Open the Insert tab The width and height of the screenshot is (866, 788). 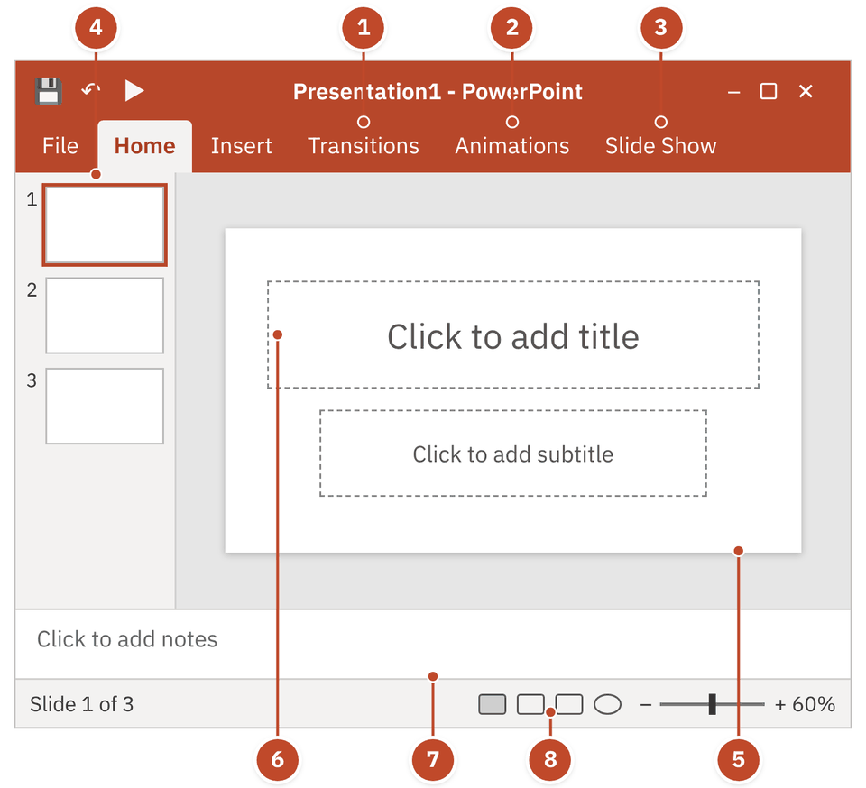[x=242, y=146]
